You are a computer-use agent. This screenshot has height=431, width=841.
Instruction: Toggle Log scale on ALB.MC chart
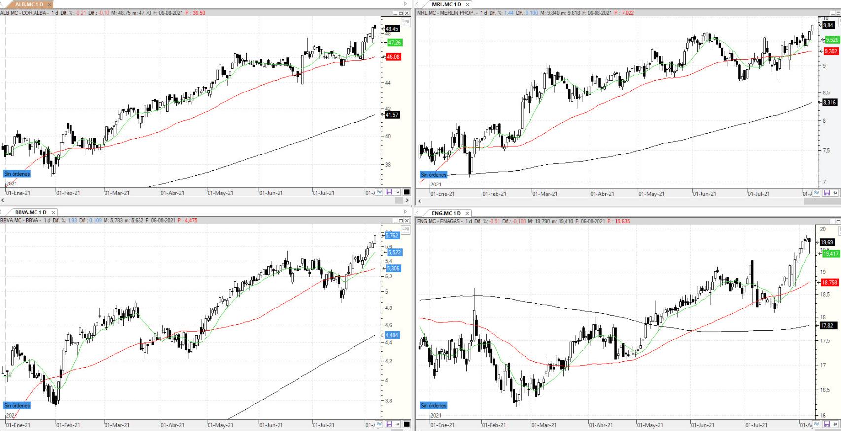pyautogui.click(x=405, y=21)
